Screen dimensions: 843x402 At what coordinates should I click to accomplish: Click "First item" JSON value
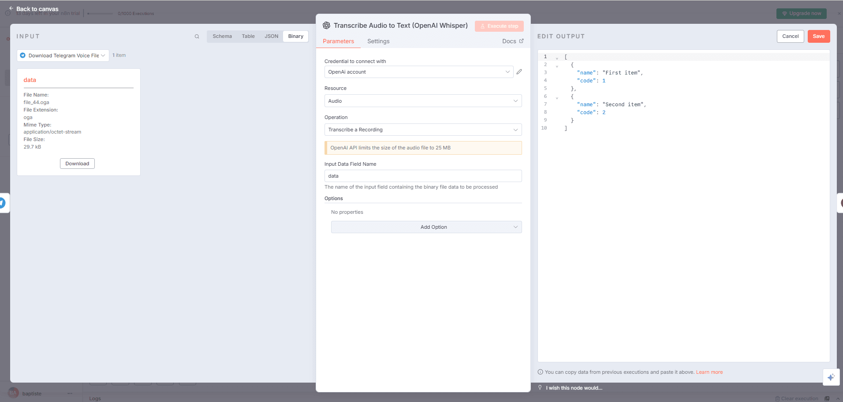coord(621,73)
